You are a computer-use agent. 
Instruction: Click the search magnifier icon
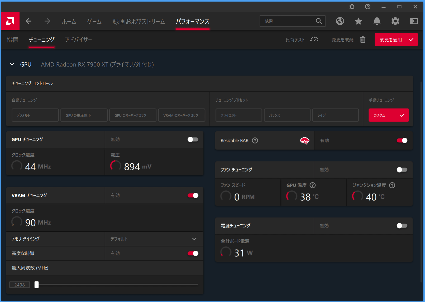click(x=319, y=21)
